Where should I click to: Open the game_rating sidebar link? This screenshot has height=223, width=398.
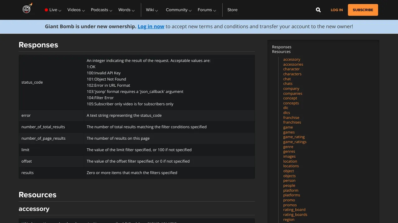(x=294, y=137)
